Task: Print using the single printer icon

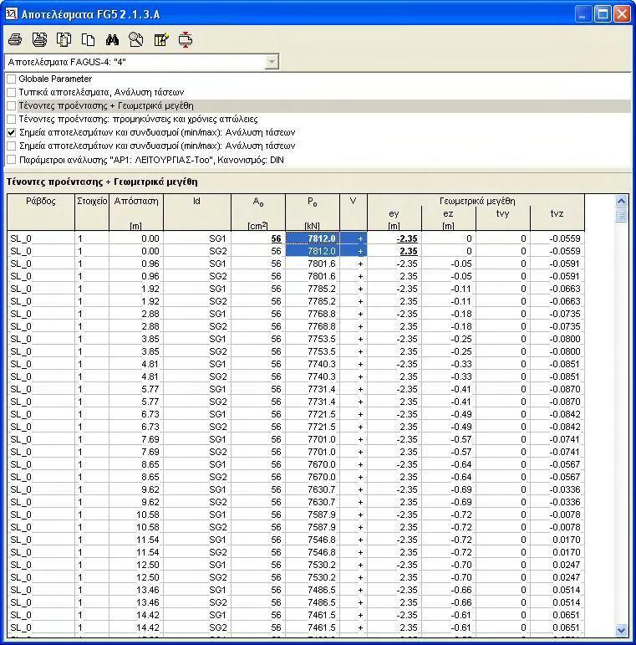Action: tap(15, 40)
